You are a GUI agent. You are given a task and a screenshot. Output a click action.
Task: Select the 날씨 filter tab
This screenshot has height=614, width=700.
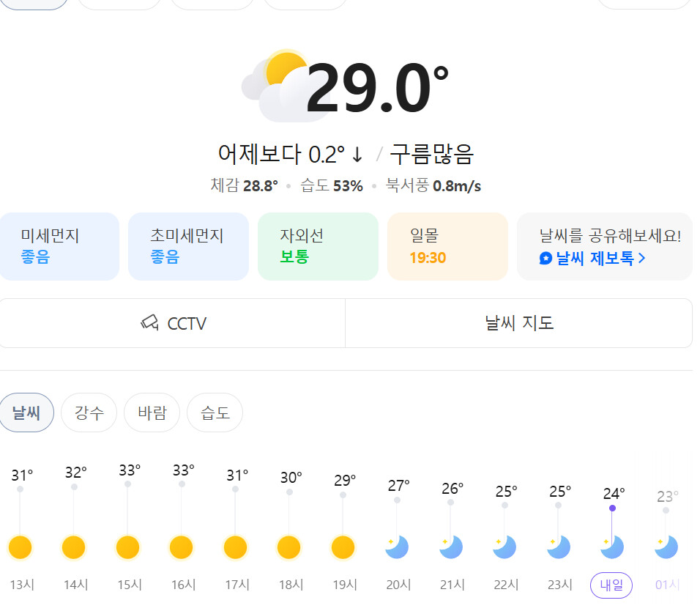click(x=26, y=413)
